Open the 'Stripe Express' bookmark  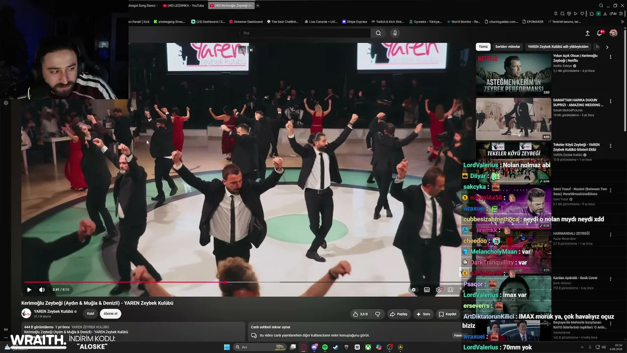[354, 22]
